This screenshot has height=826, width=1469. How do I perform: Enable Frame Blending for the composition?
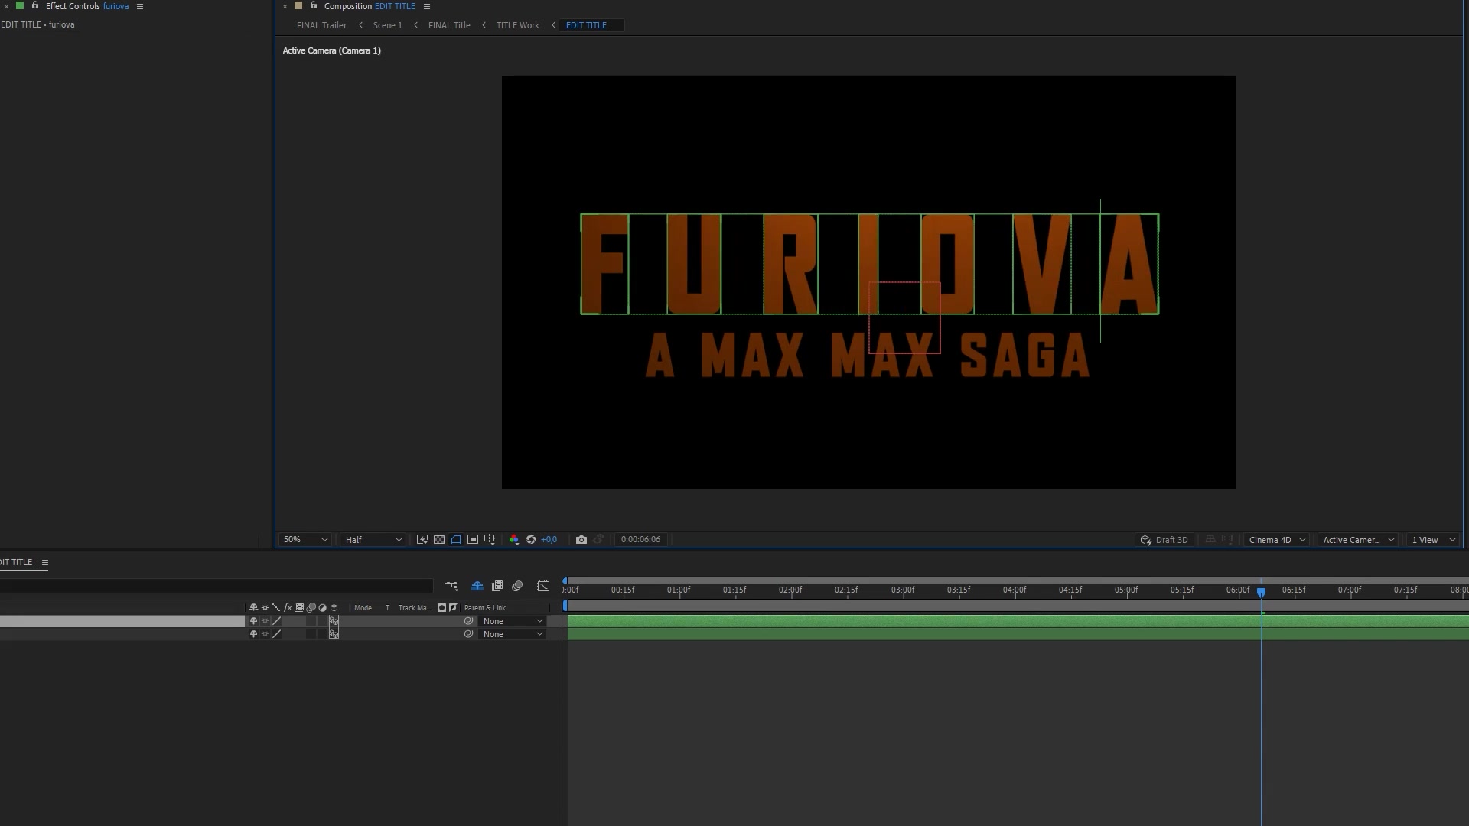[x=497, y=587]
